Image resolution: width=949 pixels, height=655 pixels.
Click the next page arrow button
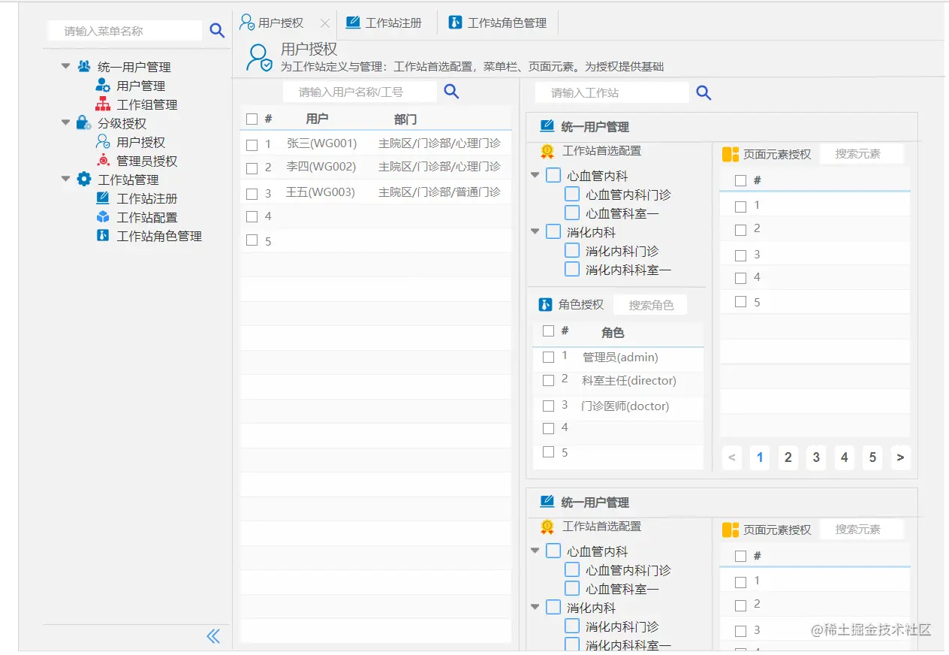click(x=900, y=457)
